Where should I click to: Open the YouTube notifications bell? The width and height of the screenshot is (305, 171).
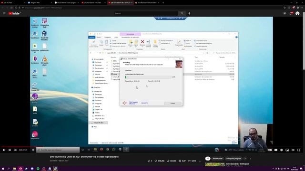pyautogui.click(x=291, y=13)
